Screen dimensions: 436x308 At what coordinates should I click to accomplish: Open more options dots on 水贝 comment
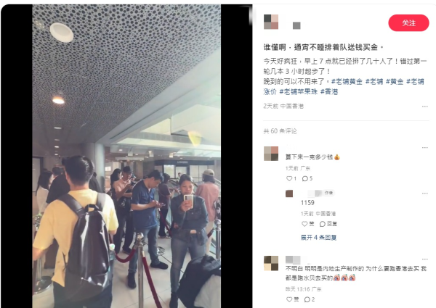coord(424,259)
